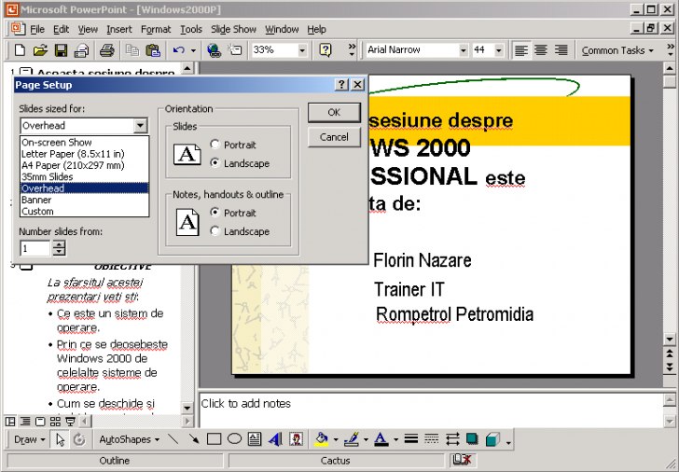
Task: Insert a hyperlink with the globe icon
Action: click(214, 50)
